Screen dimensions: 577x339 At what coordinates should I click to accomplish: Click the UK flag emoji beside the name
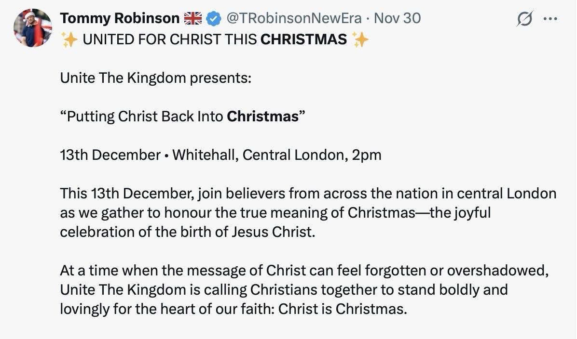point(193,19)
